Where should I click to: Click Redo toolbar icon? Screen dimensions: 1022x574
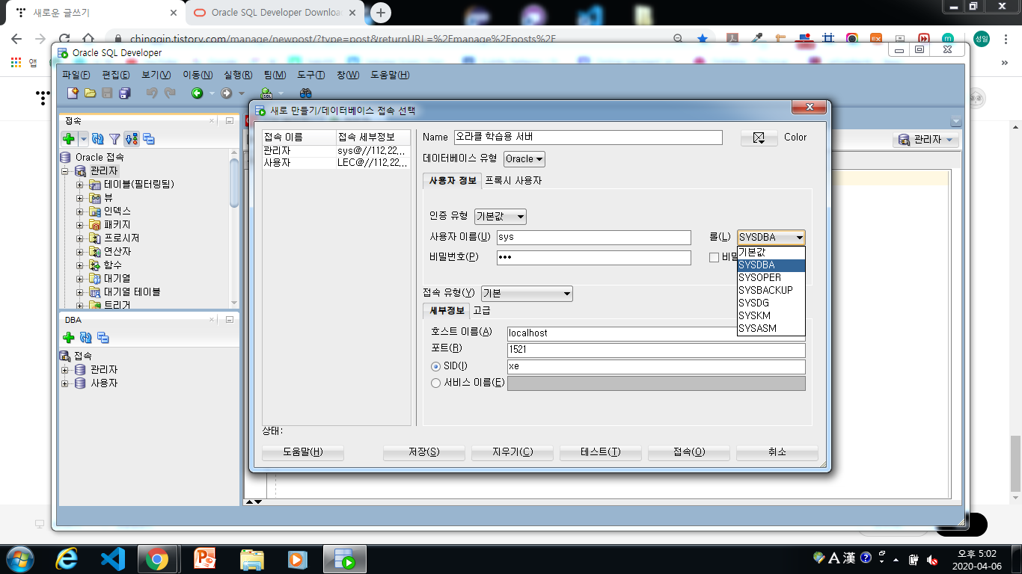coord(170,93)
